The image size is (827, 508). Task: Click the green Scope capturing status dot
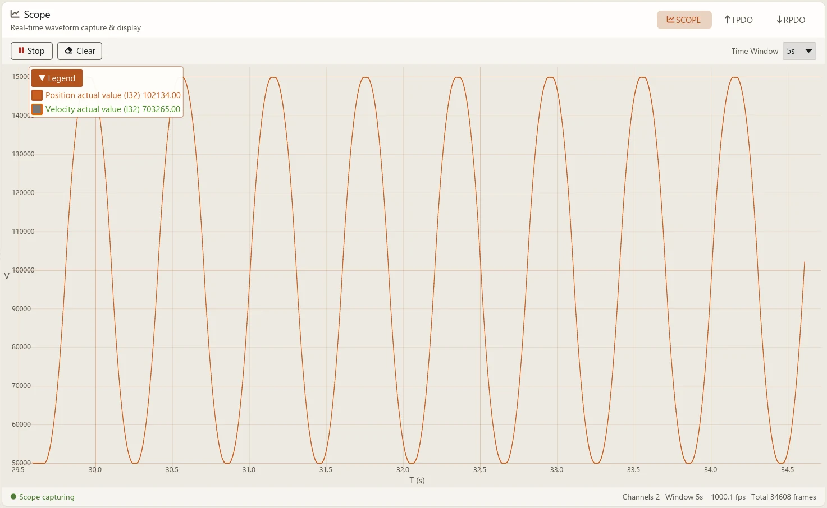(x=13, y=497)
